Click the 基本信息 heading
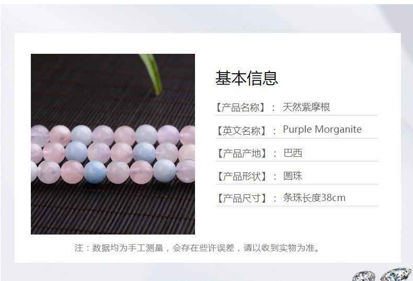 (x=247, y=78)
